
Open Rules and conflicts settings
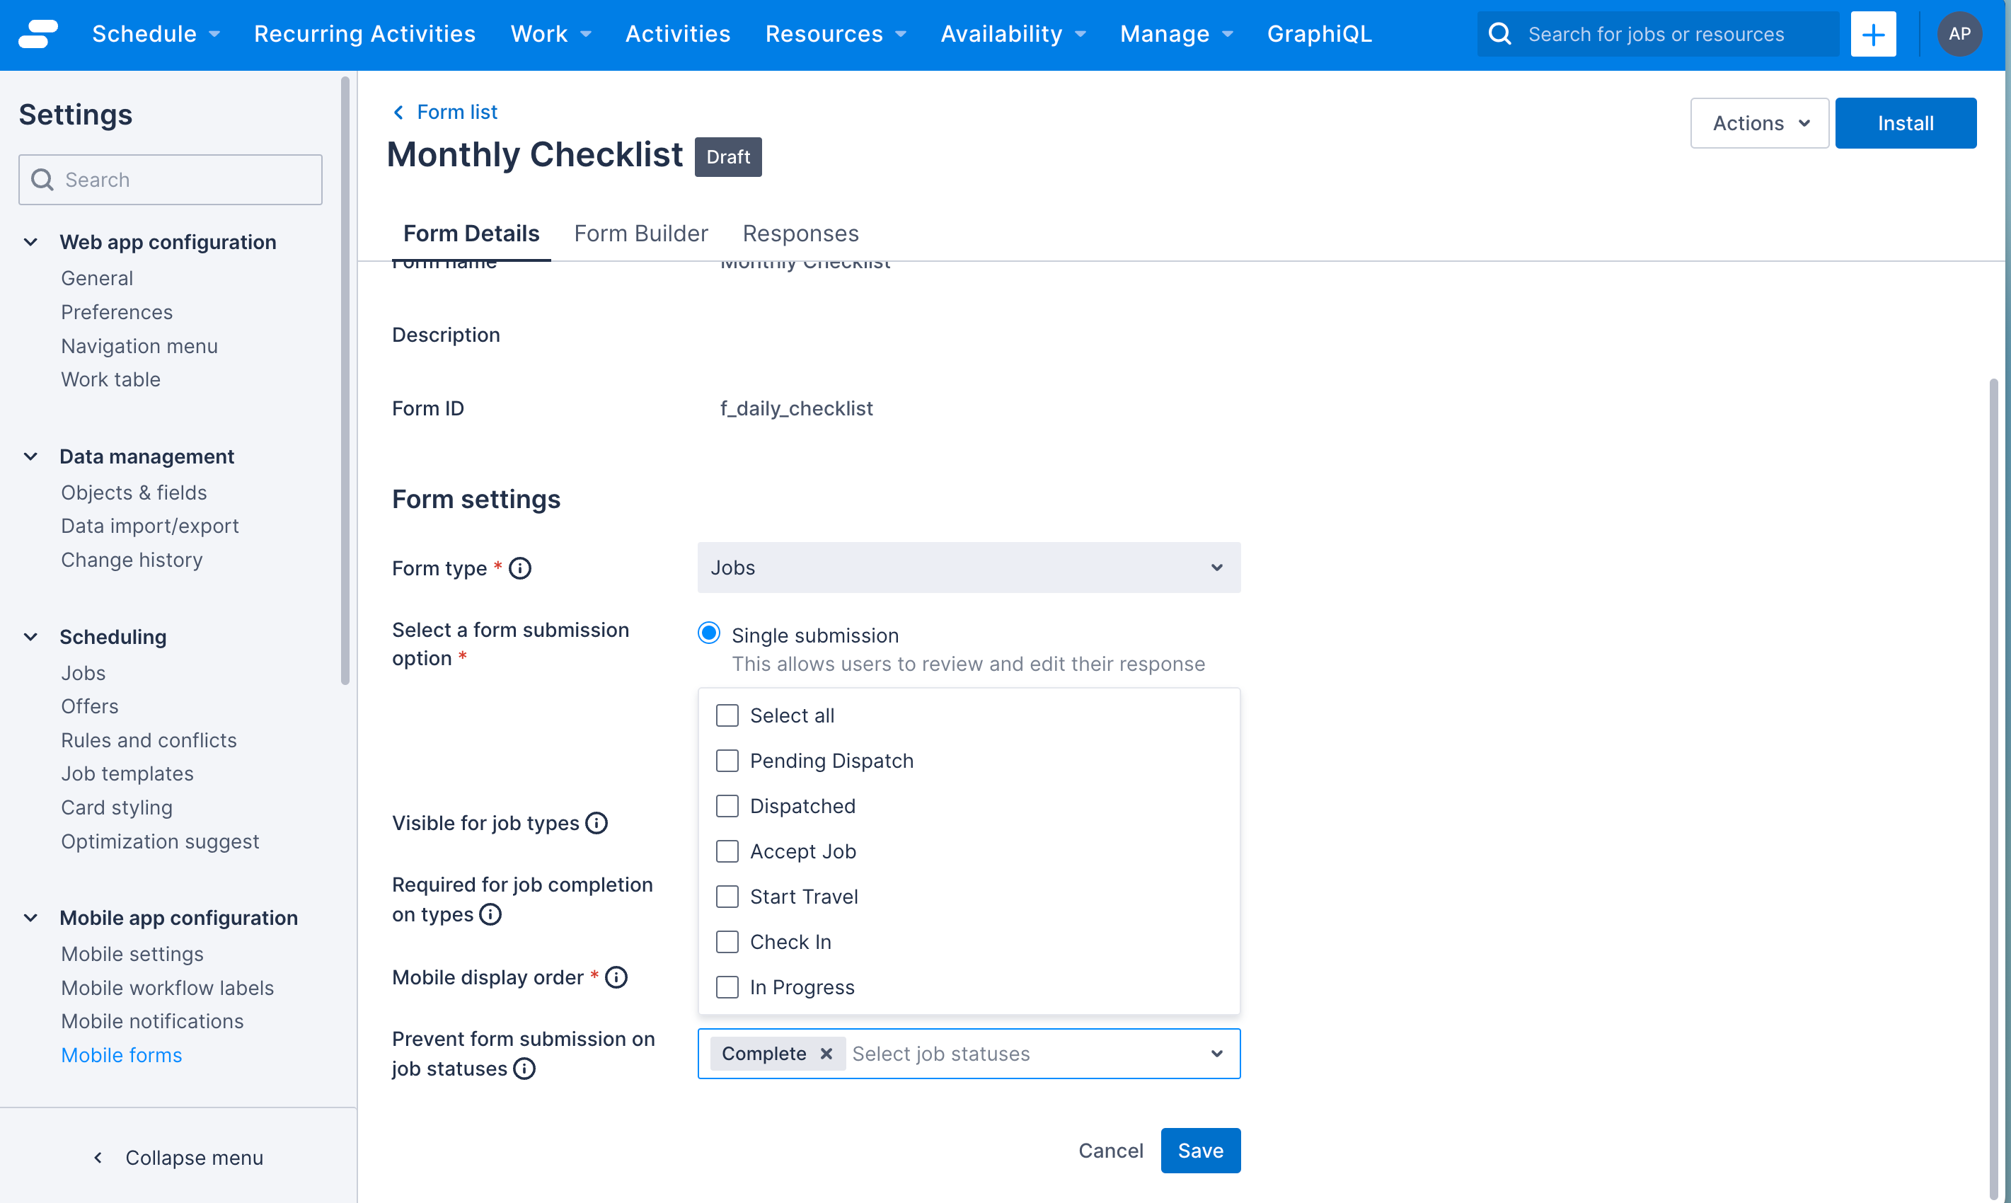149,740
